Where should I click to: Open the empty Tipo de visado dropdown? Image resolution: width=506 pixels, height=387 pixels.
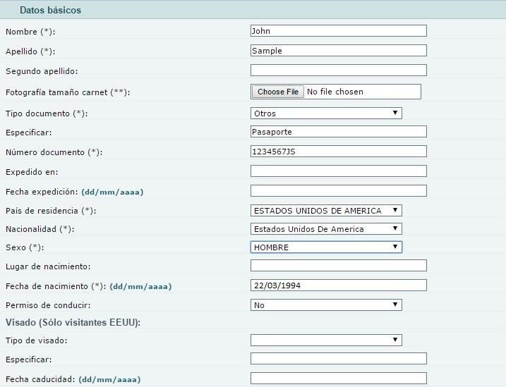pyautogui.click(x=326, y=340)
